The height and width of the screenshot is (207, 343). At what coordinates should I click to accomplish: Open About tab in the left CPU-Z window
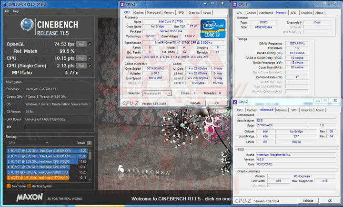click(x=207, y=13)
